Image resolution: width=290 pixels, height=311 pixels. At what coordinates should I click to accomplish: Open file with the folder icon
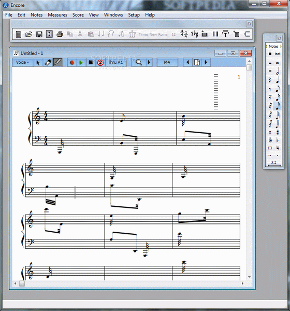click(x=29, y=34)
